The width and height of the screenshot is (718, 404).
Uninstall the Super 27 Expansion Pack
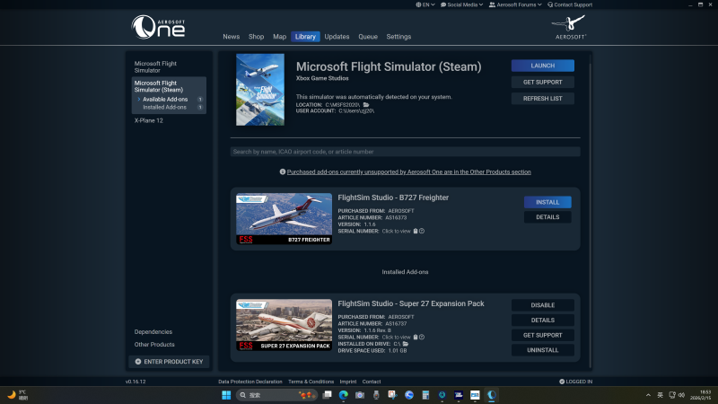tap(543, 350)
